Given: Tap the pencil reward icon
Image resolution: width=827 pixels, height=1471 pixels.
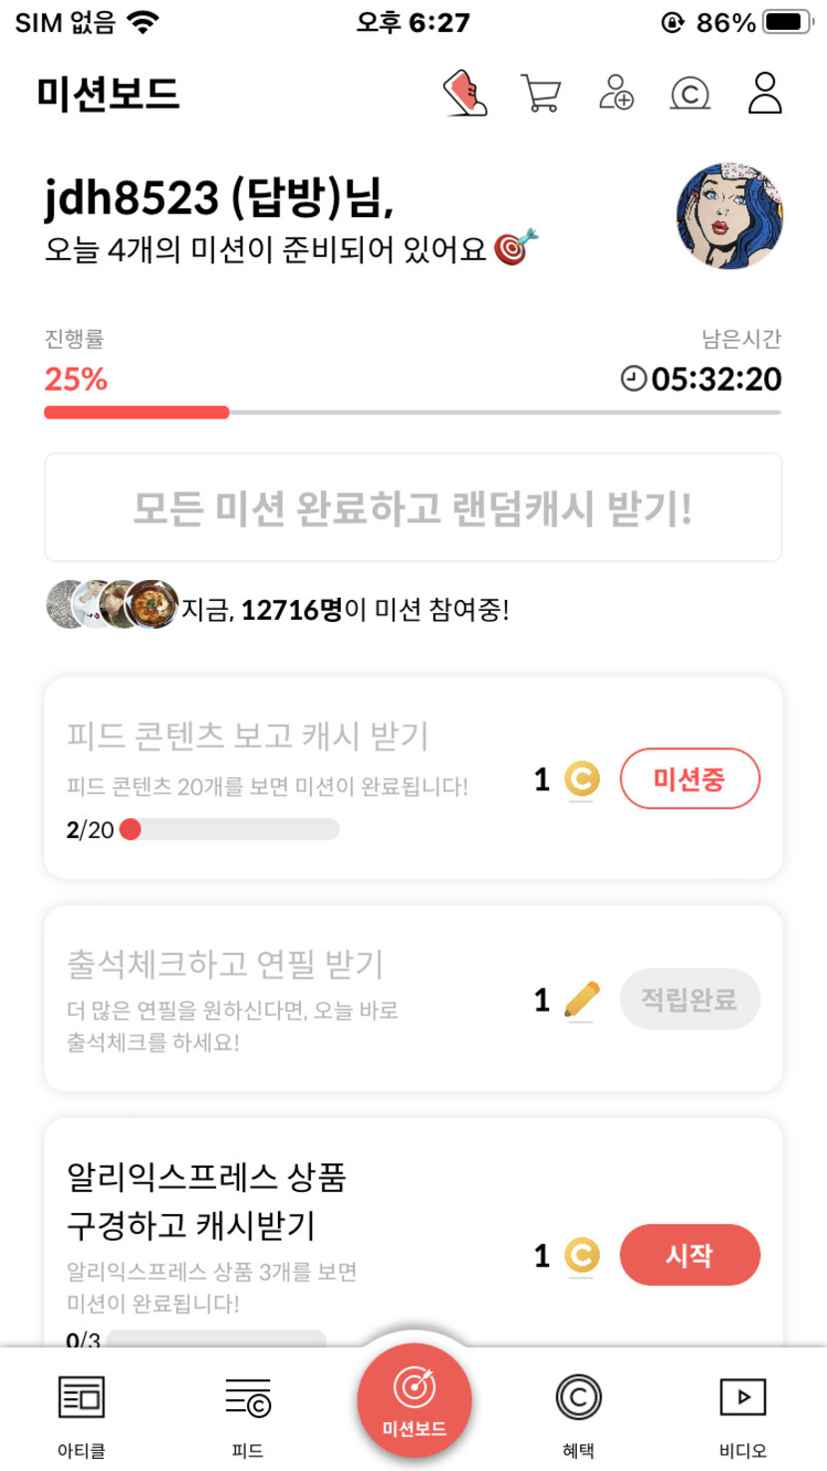Looking at the screenshot, I should [x=582, y=1000].
